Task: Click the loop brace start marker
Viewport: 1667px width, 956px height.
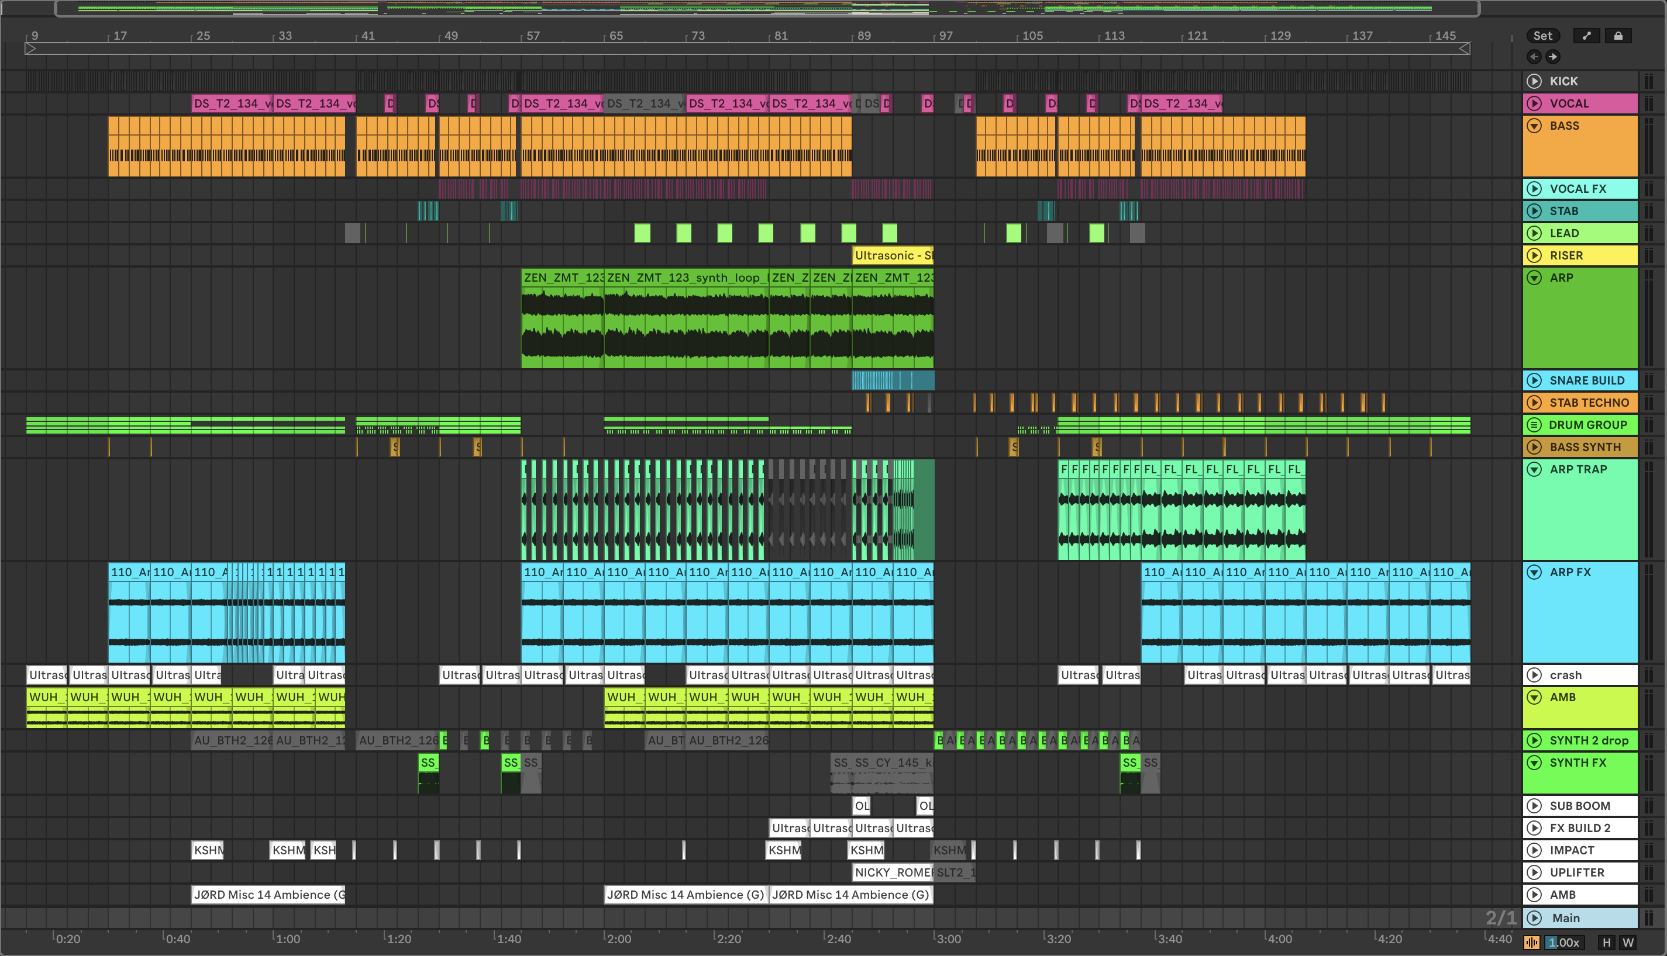Action: (30, 49)
